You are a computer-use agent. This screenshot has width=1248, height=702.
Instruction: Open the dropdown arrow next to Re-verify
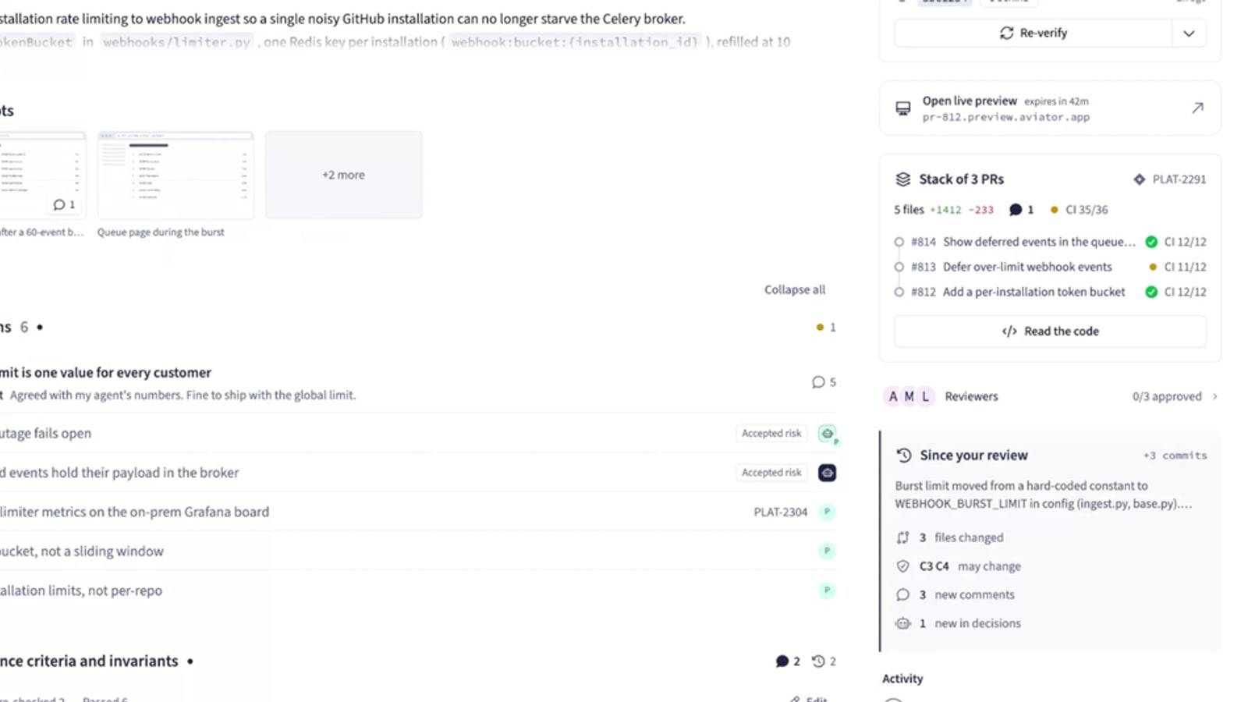pyautogui.click(x=1189, y=33)
